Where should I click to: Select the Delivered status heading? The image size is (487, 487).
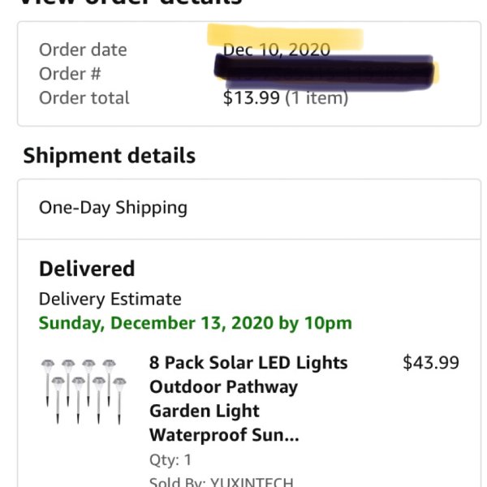click(87, 269)
